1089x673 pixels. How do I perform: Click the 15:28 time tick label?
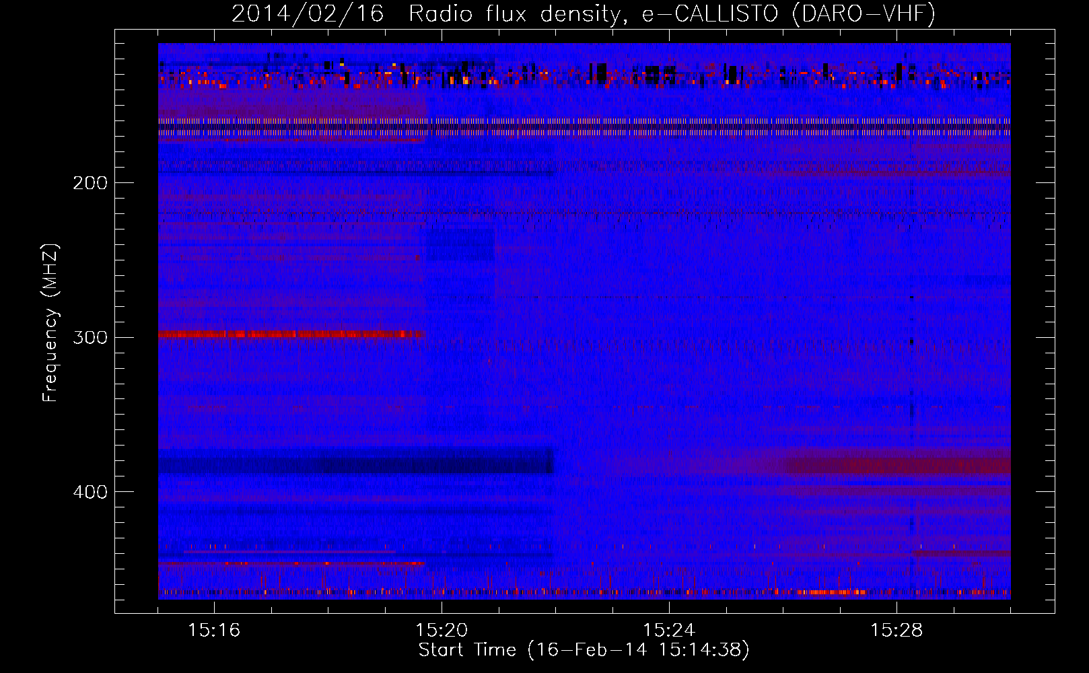click(x=897, y=631)
